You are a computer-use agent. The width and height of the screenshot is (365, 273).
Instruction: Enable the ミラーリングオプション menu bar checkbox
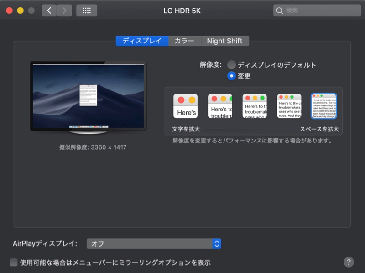(x=14, y=262)
